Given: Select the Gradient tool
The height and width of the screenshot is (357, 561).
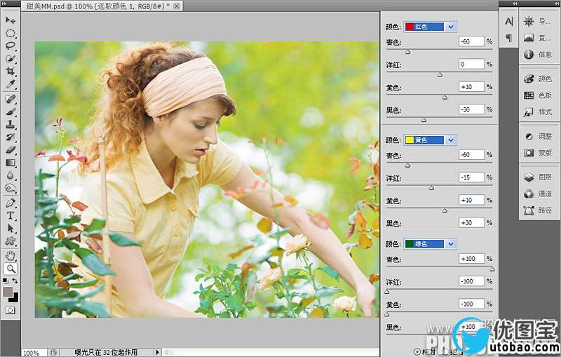Looking at the screenshot, I should [11, 163].
